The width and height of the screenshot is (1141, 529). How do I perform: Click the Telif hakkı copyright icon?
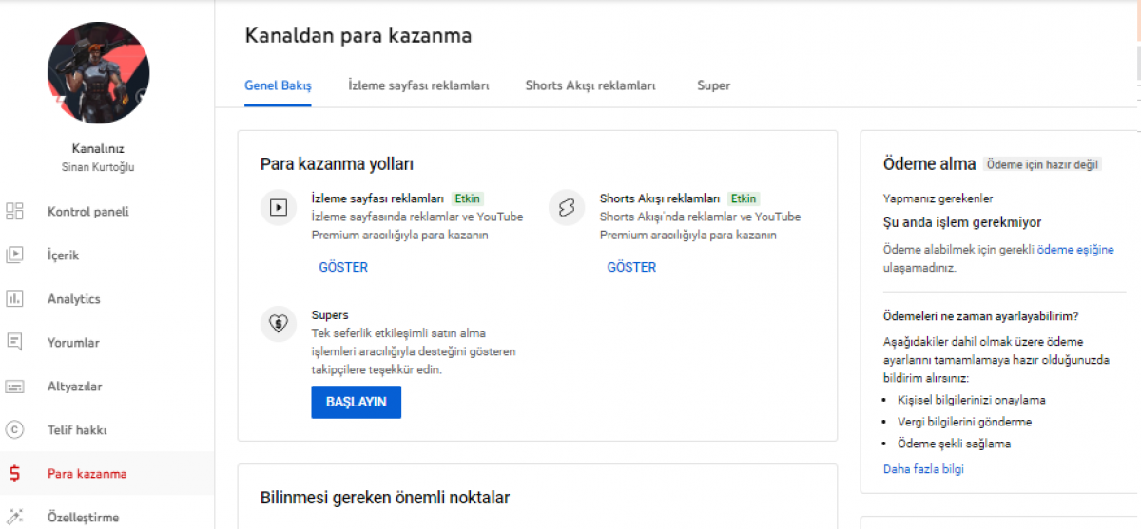tap(14, 429)
